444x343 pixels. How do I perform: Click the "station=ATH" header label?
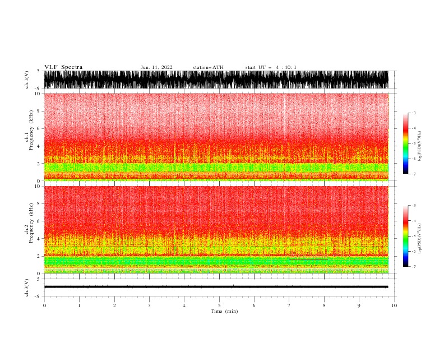(208, 67)
